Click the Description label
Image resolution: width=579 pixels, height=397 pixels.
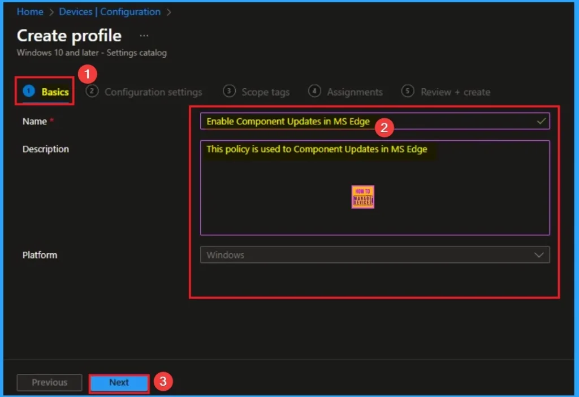pos(46,149)
